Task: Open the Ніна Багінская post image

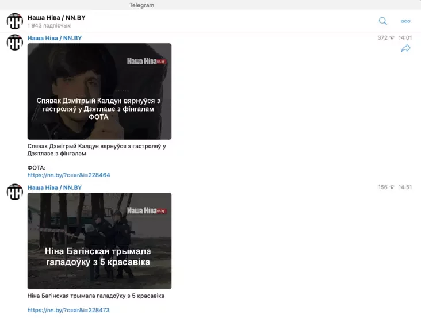Action: [99, 241]
